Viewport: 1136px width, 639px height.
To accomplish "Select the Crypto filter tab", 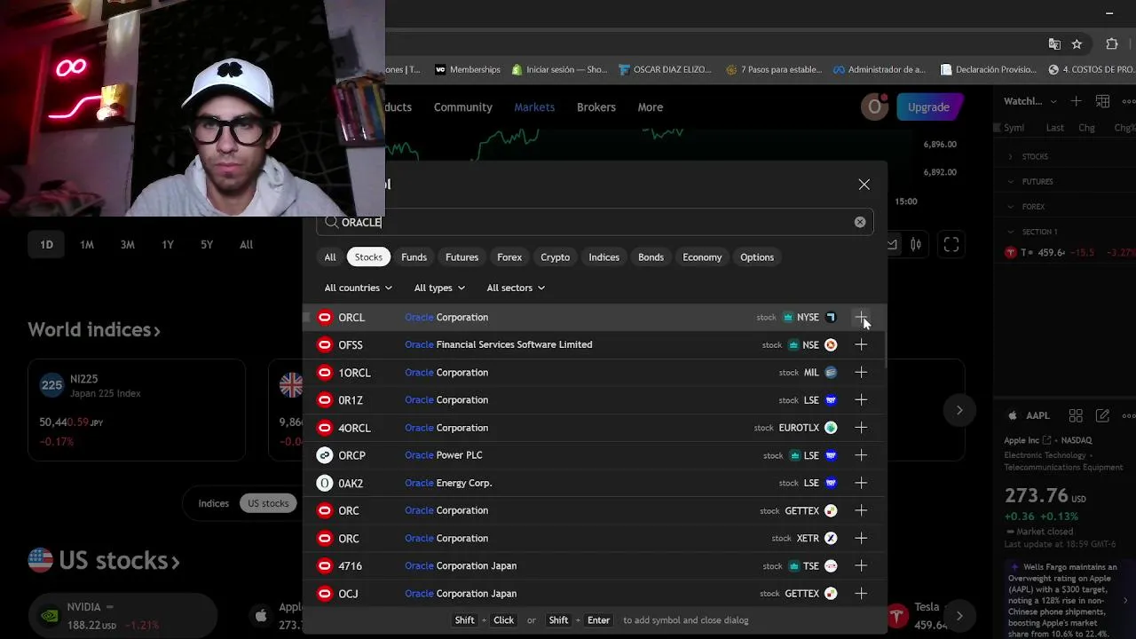I will tap(556, 257).
